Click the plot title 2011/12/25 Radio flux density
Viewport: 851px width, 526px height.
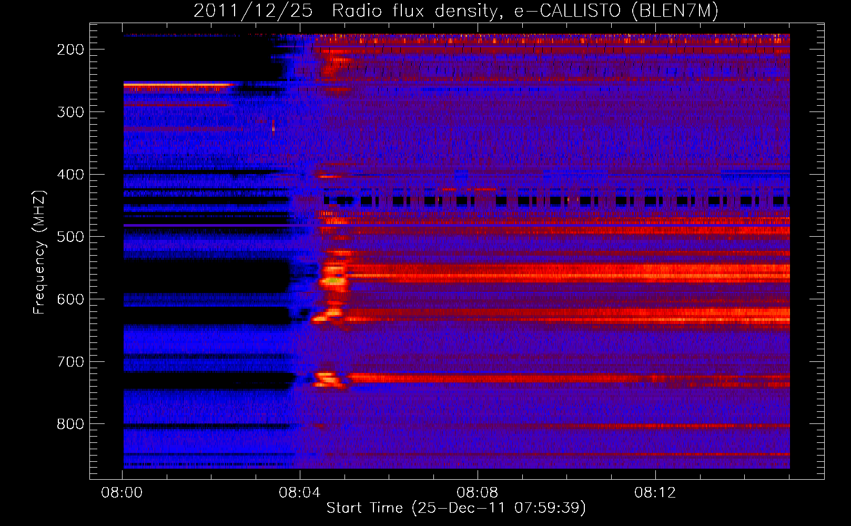coord(456,11)
